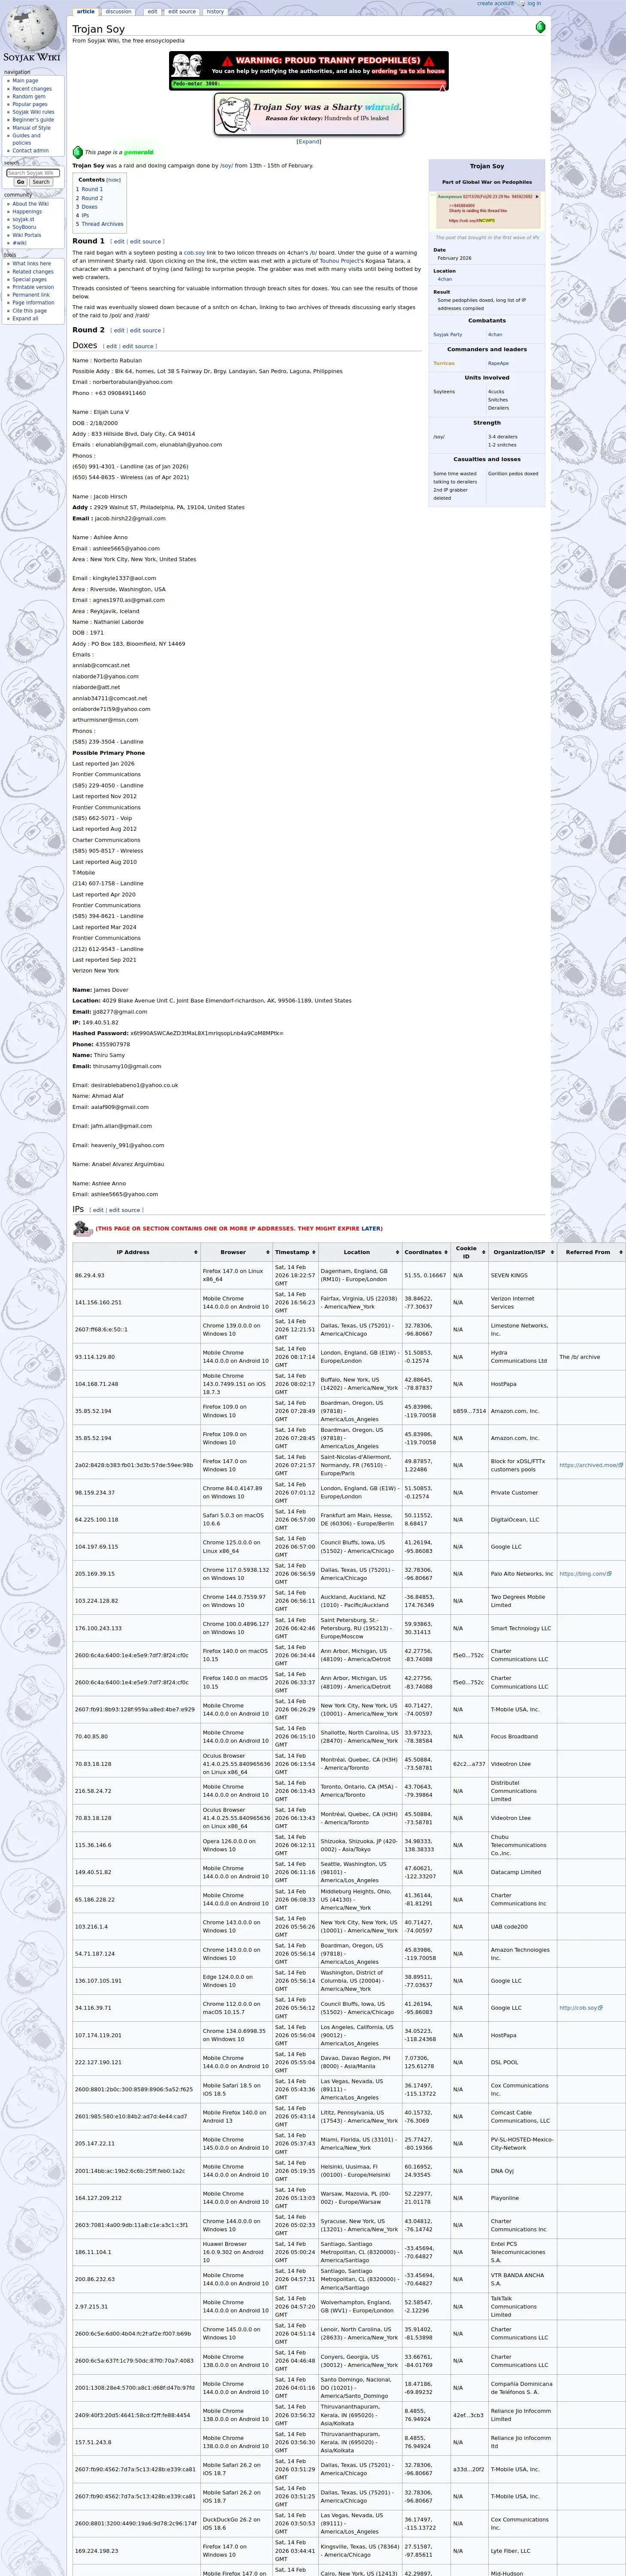Jump to Thread Archives in contents
Screen dimensions: 626x2576
[x=100, y=224]
